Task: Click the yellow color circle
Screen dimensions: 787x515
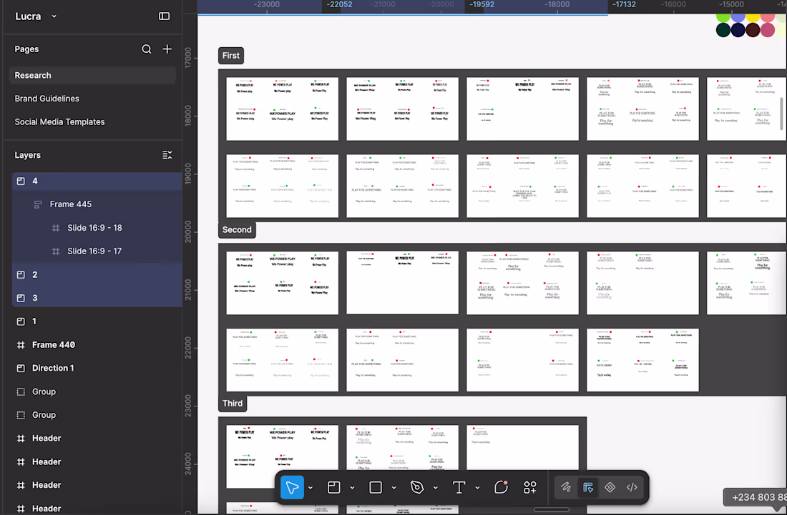Action: pyautogui.click(x=753, y=18)
